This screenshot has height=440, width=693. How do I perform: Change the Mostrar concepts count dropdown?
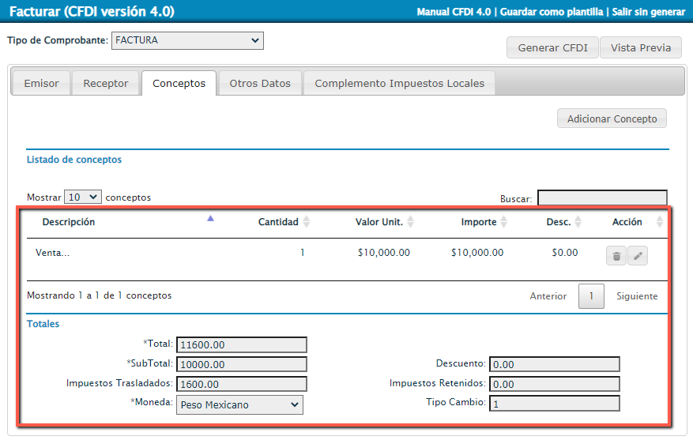click(83, 197)
